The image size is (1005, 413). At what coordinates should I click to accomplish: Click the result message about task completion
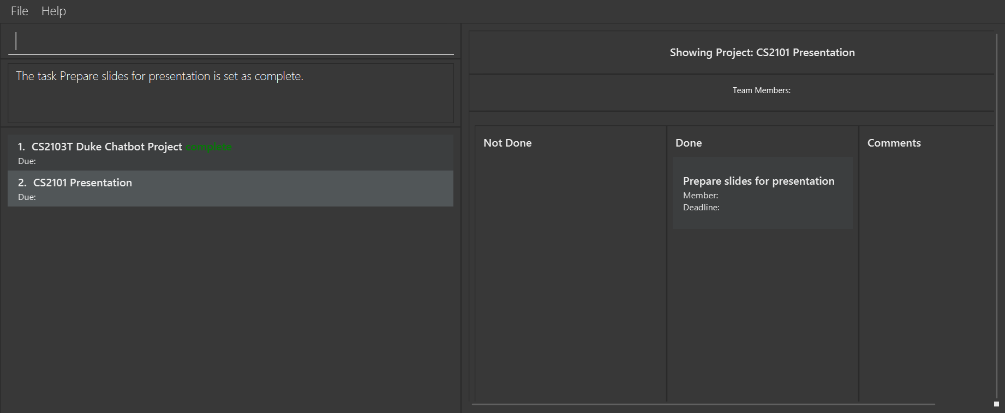(x=159, y=76)
